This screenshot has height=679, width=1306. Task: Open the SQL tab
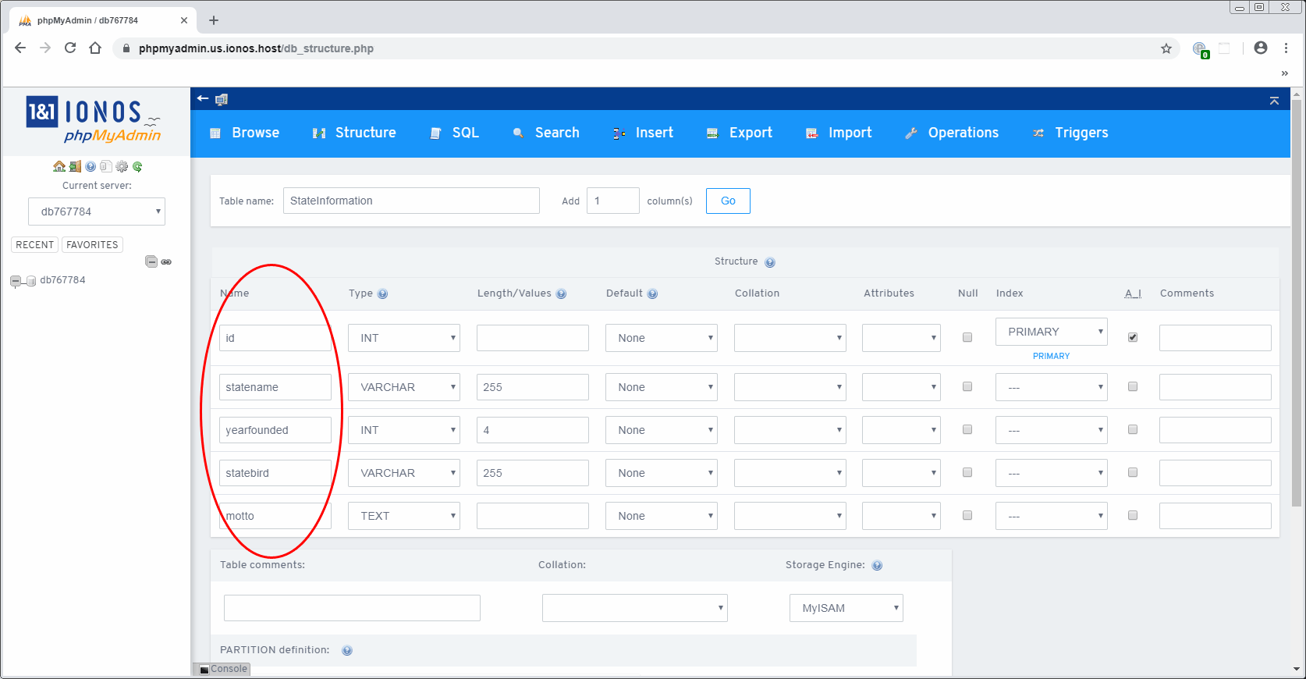(x=455, y=133)
